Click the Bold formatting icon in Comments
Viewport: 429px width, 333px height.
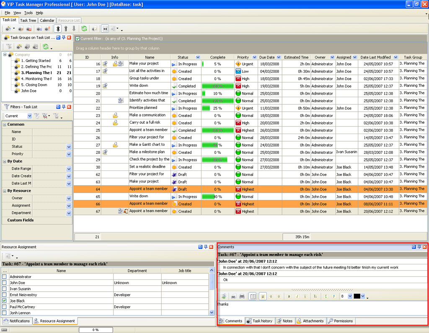pos(289,296)
